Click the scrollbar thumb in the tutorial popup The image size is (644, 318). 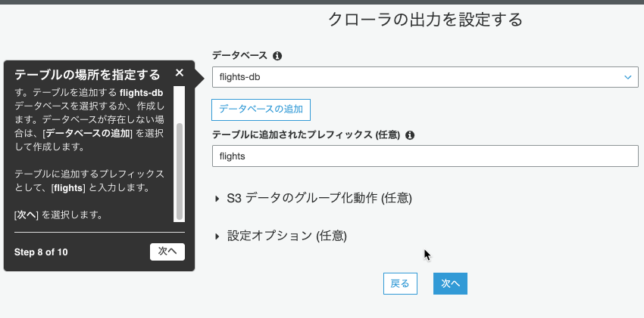(x=179, y=171)
